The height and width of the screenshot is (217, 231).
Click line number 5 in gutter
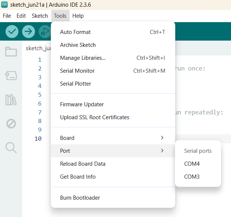(x=40, y=95)
